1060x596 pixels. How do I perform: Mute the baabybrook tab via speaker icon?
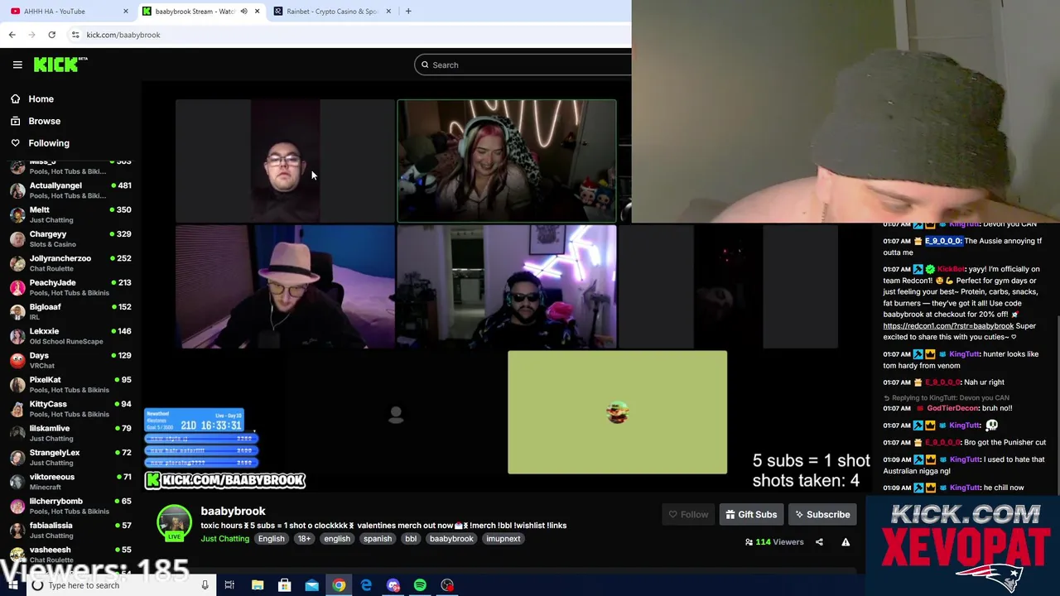[243, 12]
